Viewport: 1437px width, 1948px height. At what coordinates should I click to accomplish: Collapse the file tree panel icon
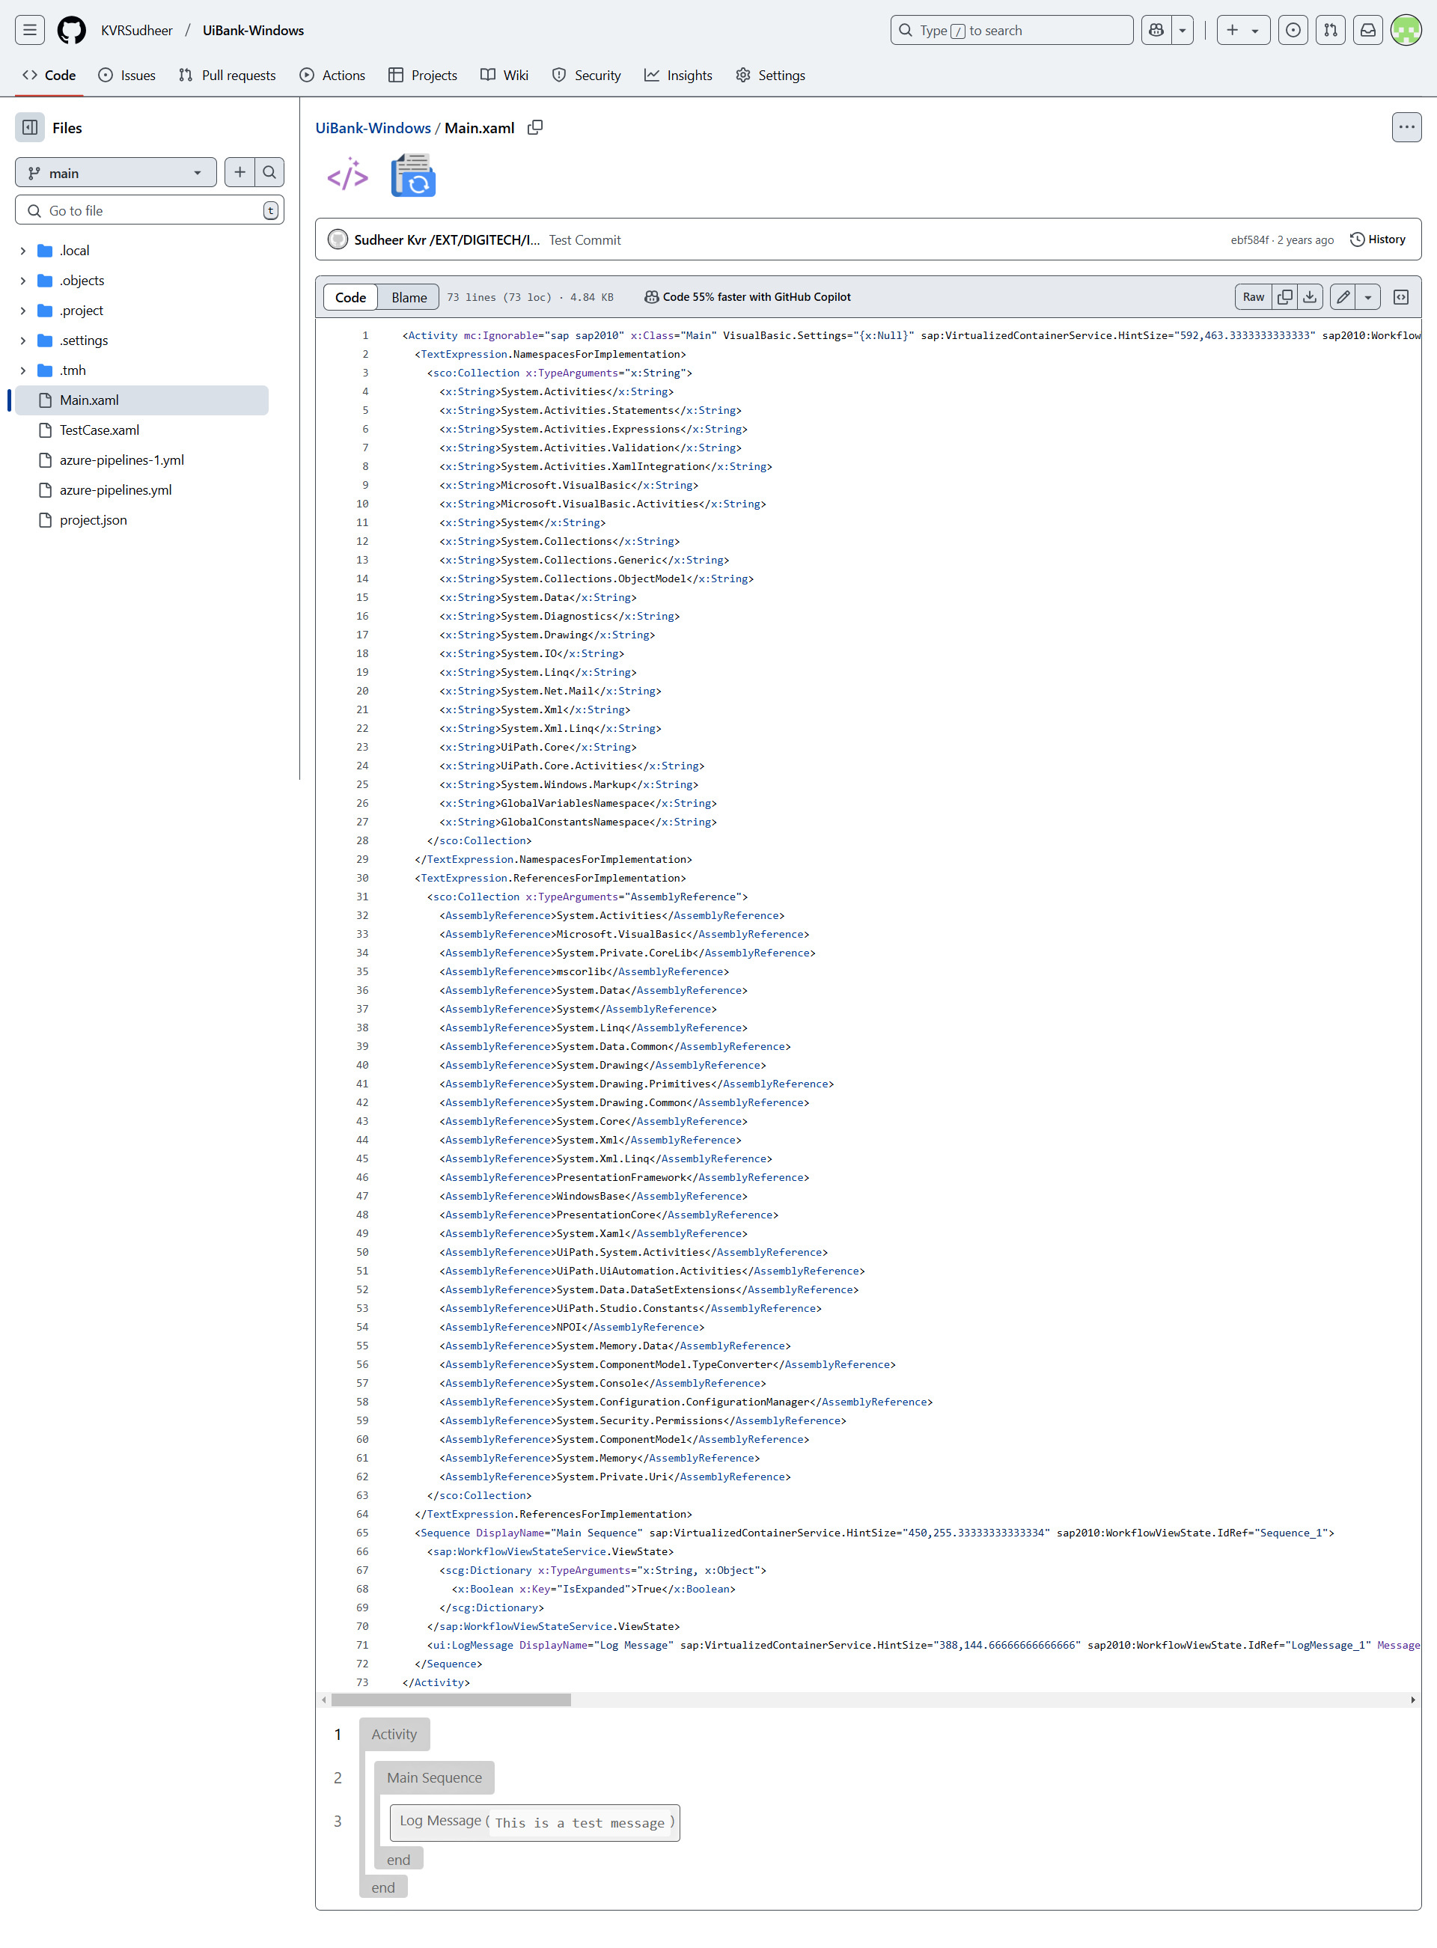pos(30,128)
